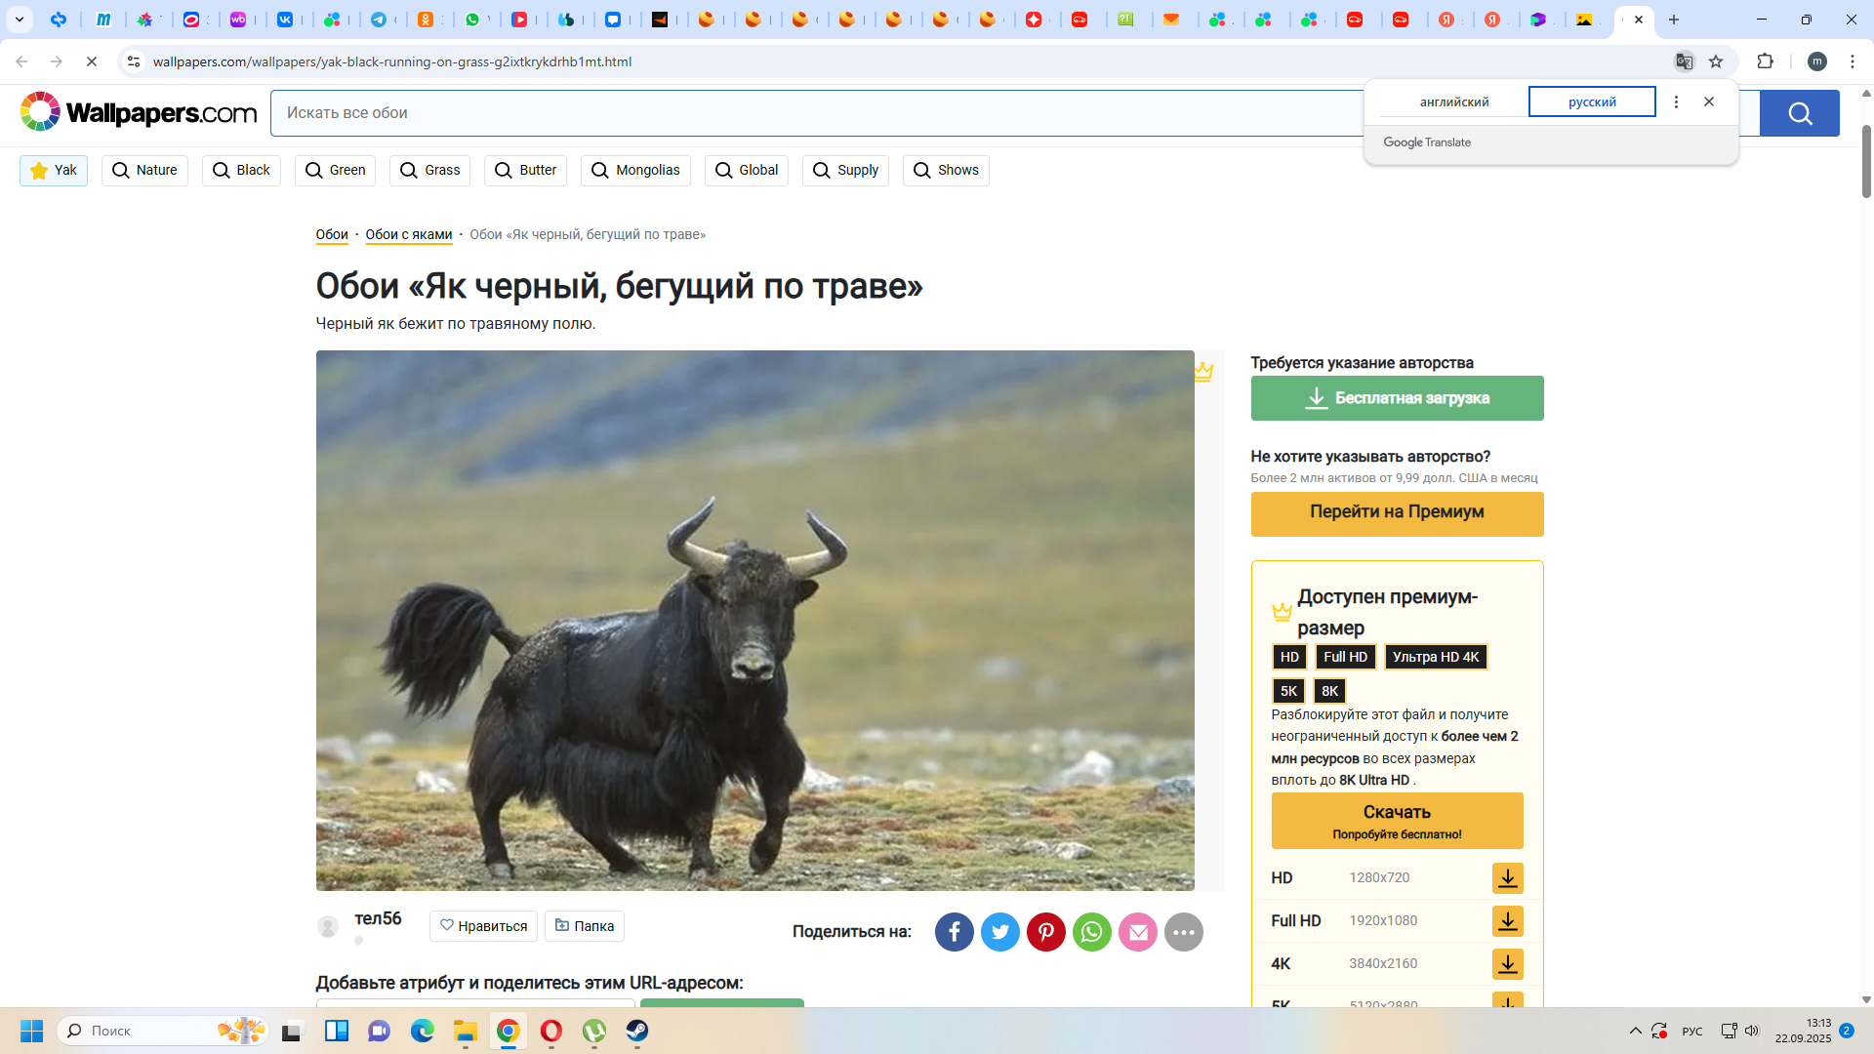Go back to the previous page
The height and width of the screenshot is (1054, 1874).
pyautogui.click(x=21, y=61)
